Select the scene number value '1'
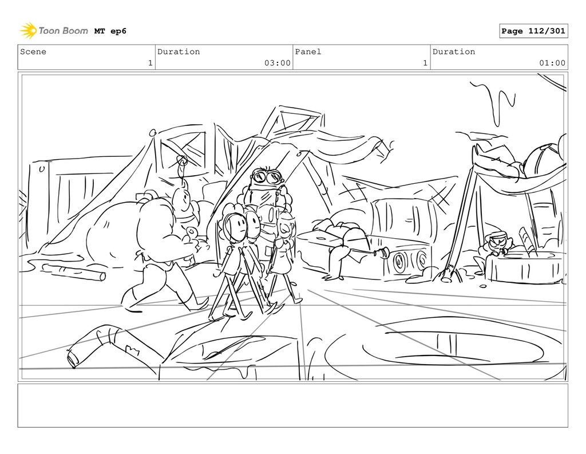The image size is (586, 454). pos(151,63)
